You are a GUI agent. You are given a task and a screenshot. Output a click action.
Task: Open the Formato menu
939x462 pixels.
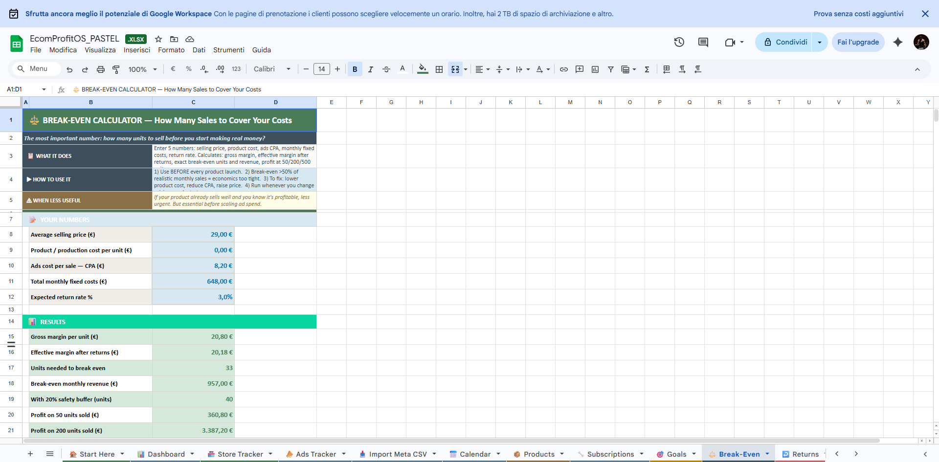[x=171, y=50]
